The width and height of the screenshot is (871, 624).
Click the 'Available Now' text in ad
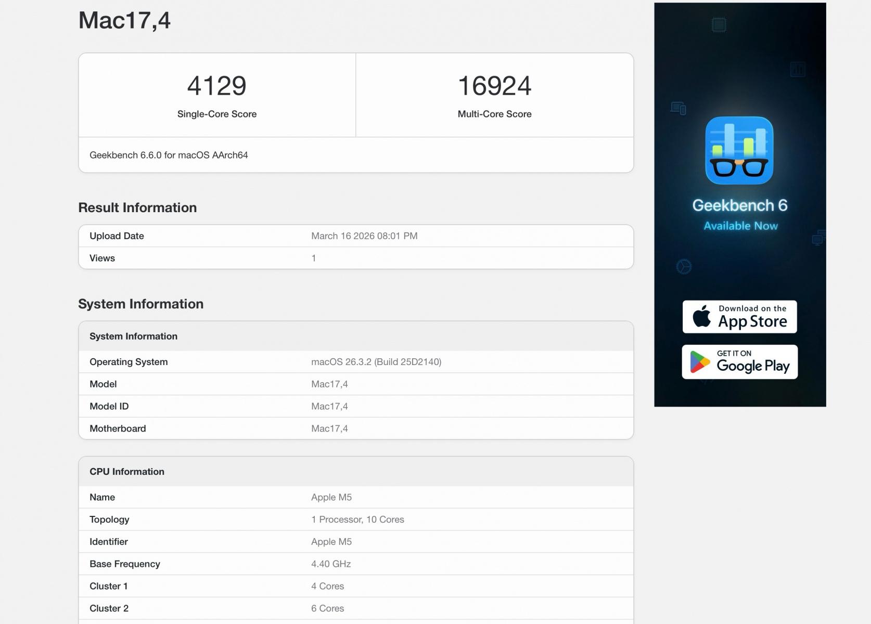740,226
